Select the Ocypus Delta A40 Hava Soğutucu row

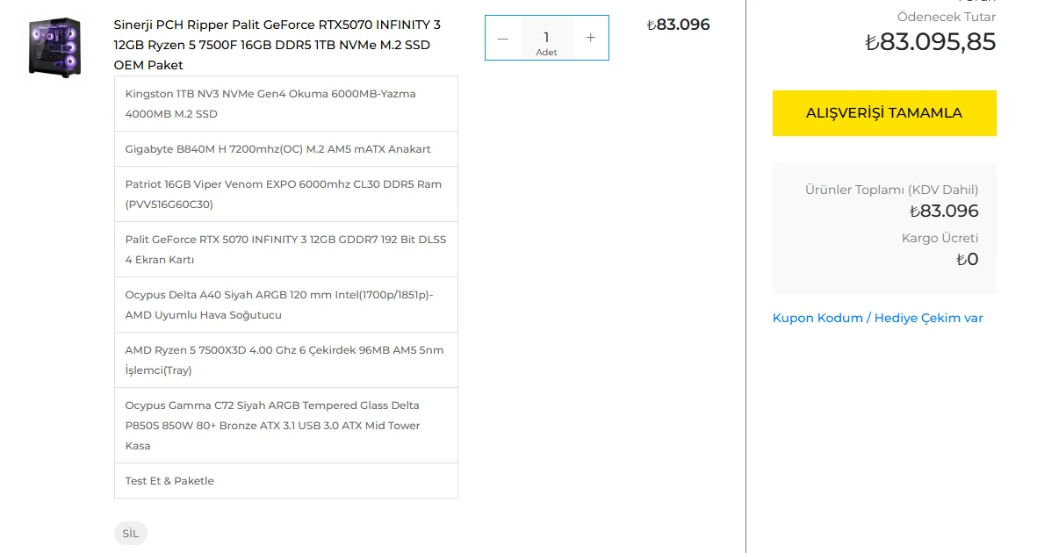tap(285, 305)
